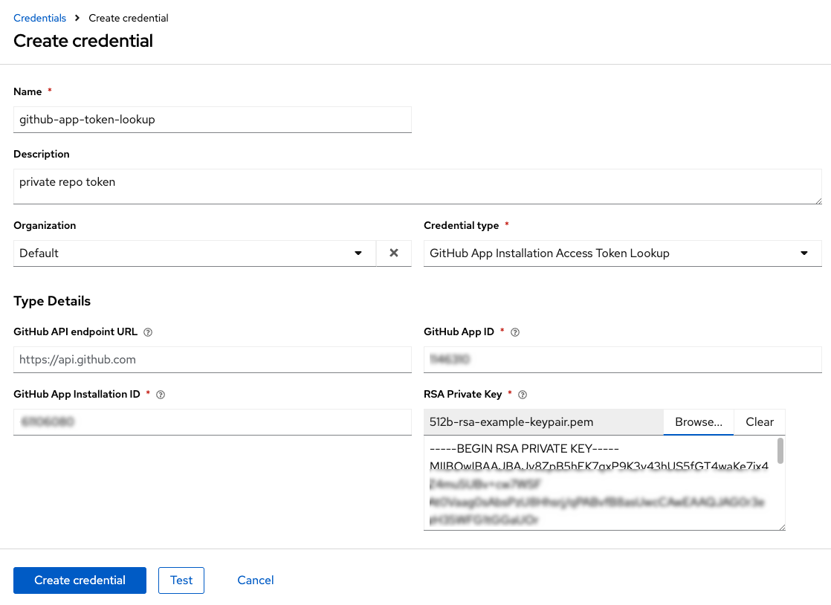Cancel the credential creation
The width and height of the screenshot is (831, 605).
(x=256, y=580)
